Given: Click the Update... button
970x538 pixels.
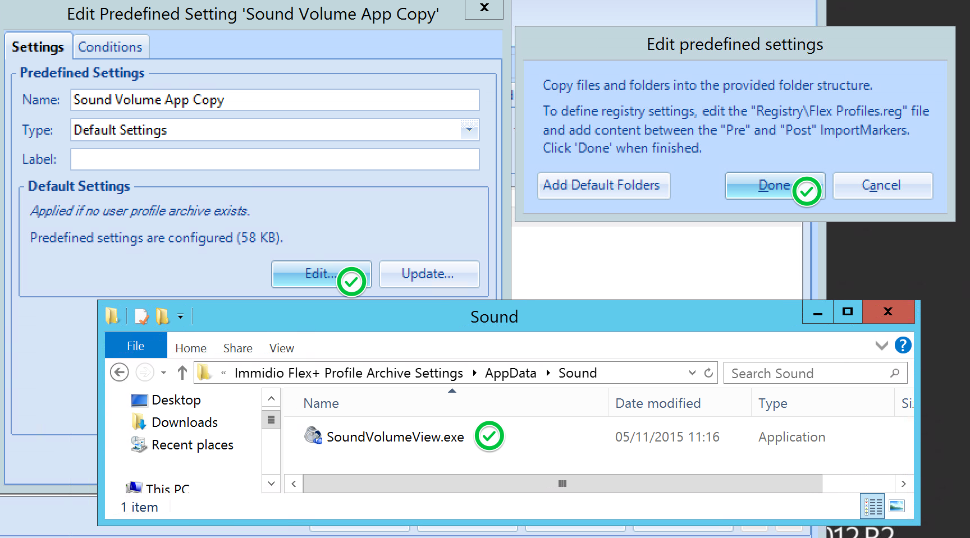Looking at the screenshot, I should pos(429,274).
